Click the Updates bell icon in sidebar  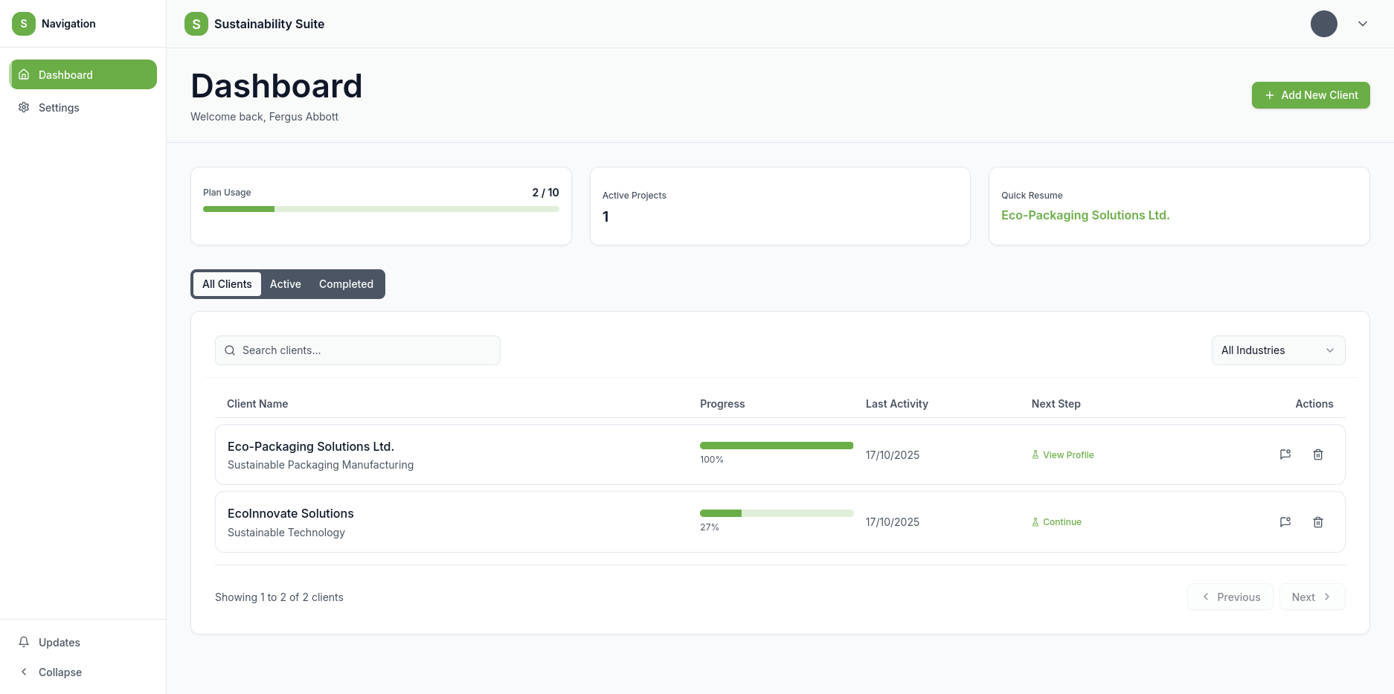point(23,642)
